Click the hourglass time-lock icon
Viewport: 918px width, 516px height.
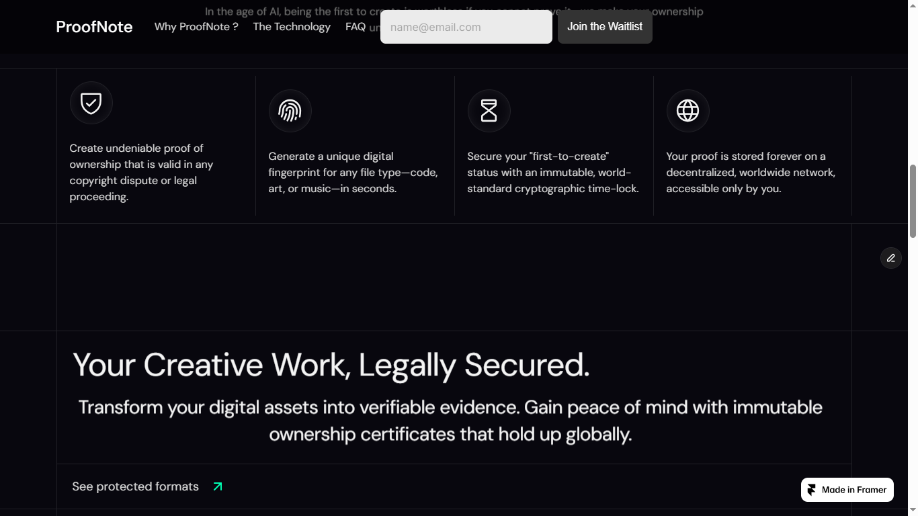(x=489, y=110)
